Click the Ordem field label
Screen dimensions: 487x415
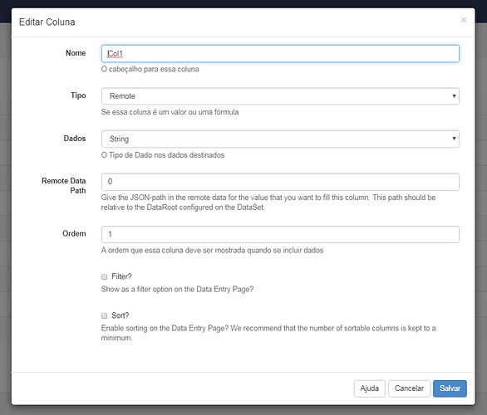pyautogui.click(x=74, y=233)
